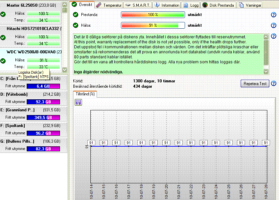Click the Inga åtgärder nödvändiga text
Viewport: 279px width, 200px height.
pos(98,72)
